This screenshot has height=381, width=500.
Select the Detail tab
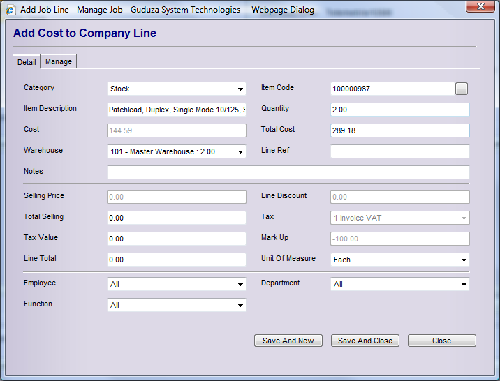[27, 62]
